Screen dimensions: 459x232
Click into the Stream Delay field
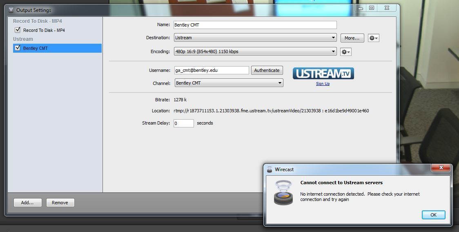pyautogui.click(x=183, y=123)
